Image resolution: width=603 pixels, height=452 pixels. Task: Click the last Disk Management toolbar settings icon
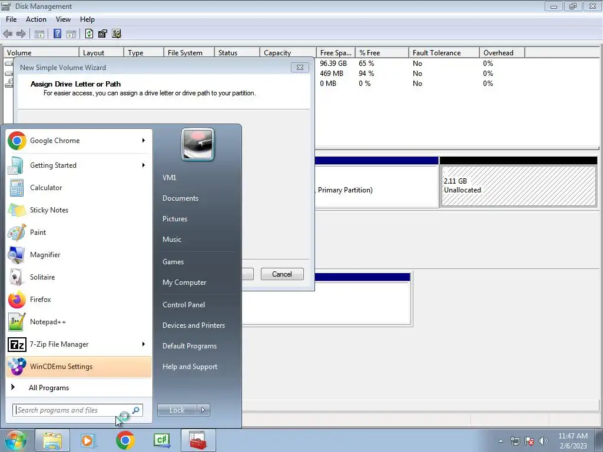117,34
